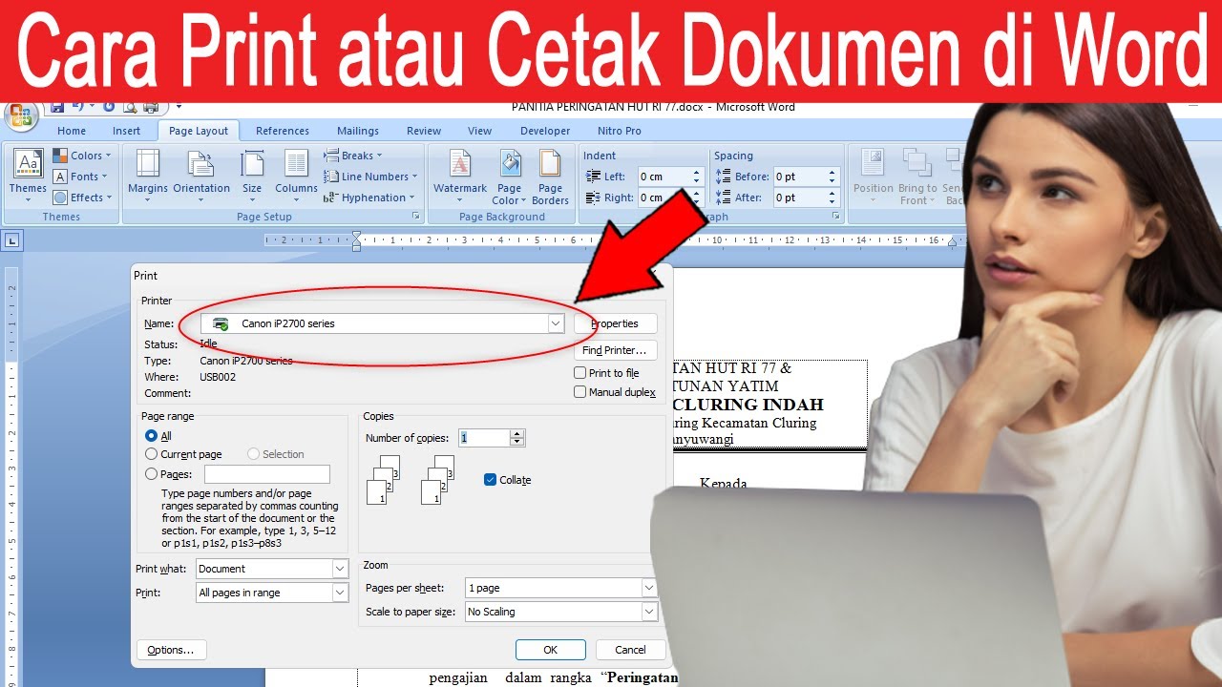1222x687 pixels.
Task: Switch to the Insert tab
Action: [x=126, y=131]
